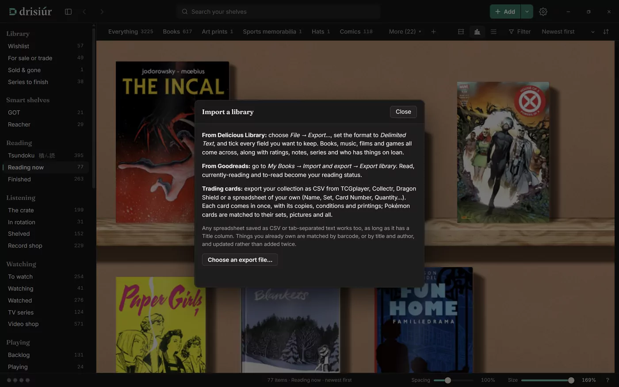Select the Video shop shelf
The width and height of the screenshot is (619, 387).
(46, 324)
